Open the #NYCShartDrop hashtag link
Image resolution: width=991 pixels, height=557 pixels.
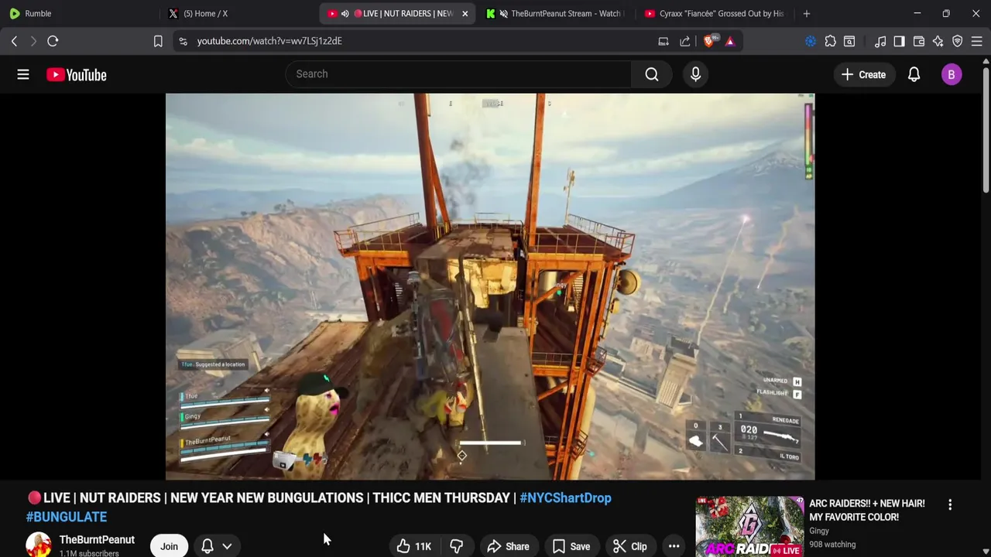pyautogui.click(x=565, y=497)
